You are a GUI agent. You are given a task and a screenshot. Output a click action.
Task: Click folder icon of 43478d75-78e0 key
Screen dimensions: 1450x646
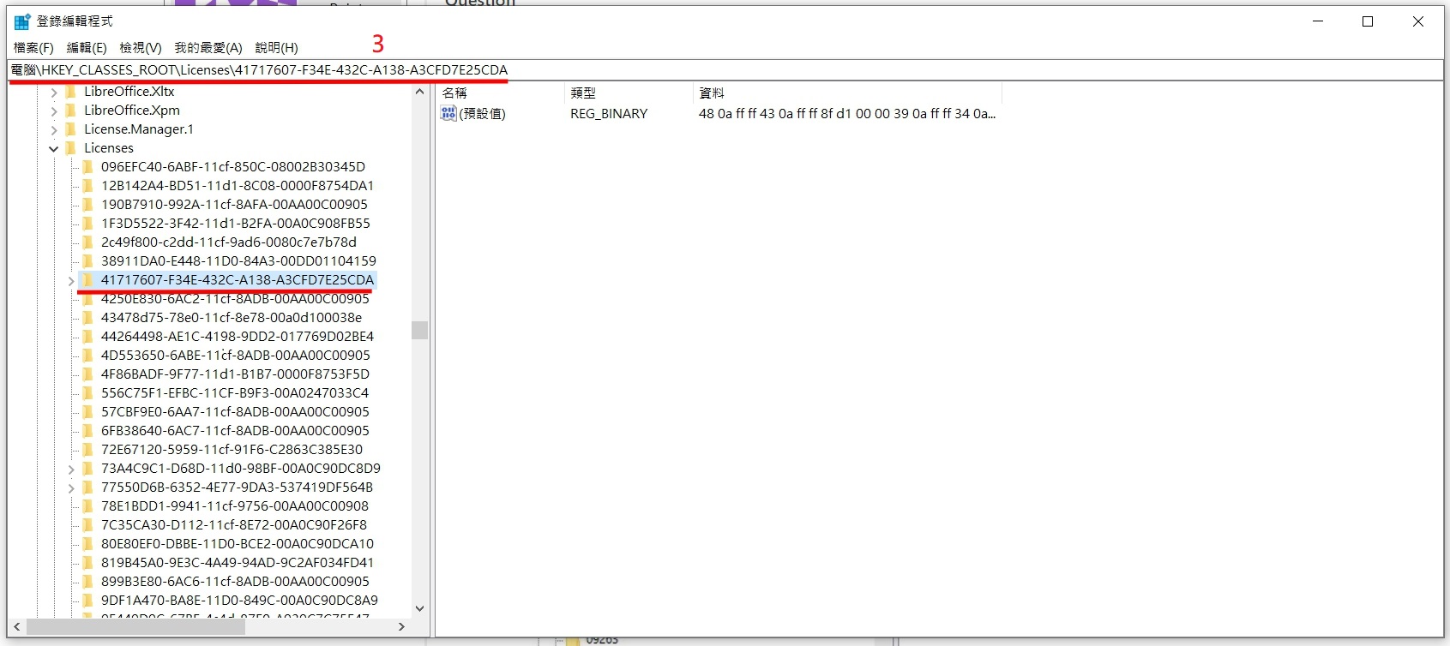(x=87, y=318)
